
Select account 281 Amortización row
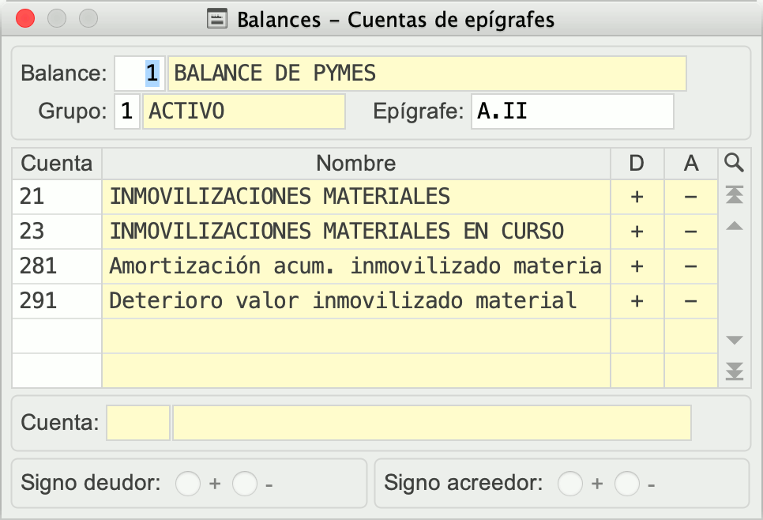pyautogui.click(x=355, y=266)
